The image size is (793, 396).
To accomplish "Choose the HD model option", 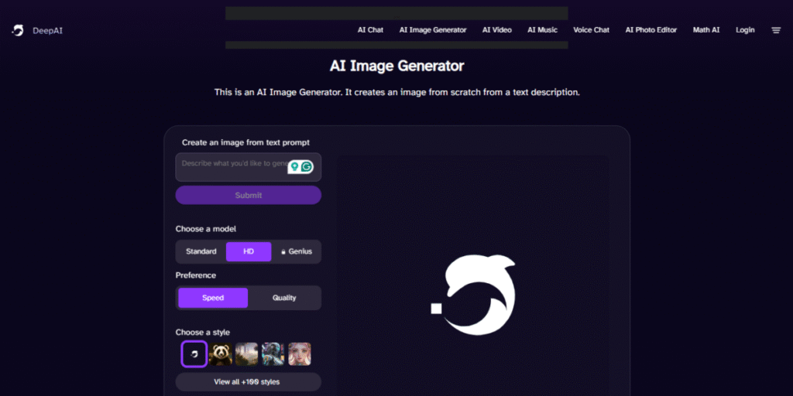I will [x=249, y=251].
